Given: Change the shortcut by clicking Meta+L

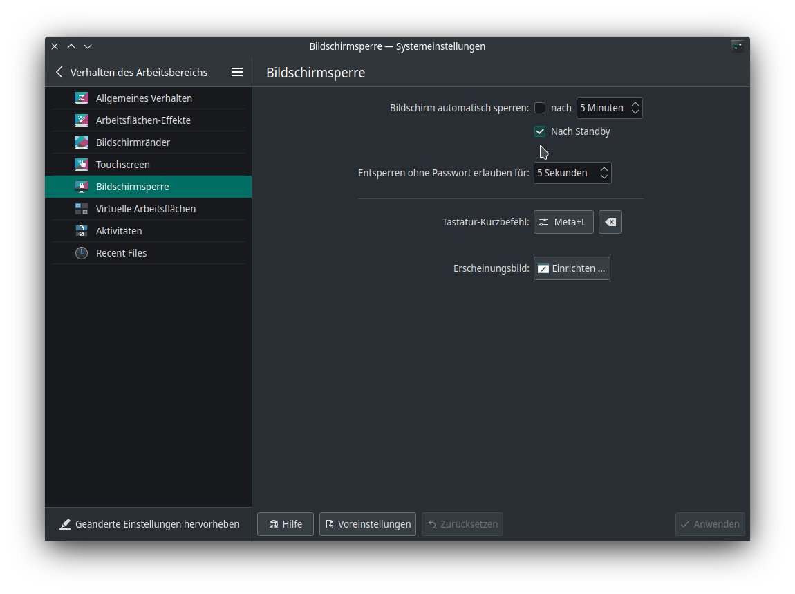Looking at the screenshot, I should click(563, 222).
